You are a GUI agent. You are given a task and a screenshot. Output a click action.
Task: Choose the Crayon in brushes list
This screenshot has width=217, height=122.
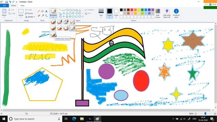coord(60,28)
